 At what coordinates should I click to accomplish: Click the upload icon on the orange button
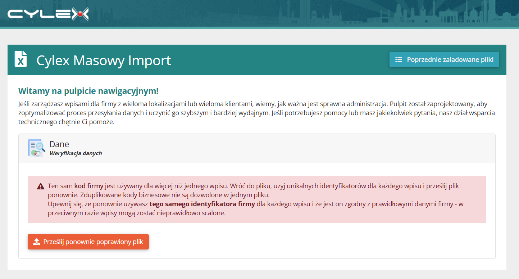point(36,242)
